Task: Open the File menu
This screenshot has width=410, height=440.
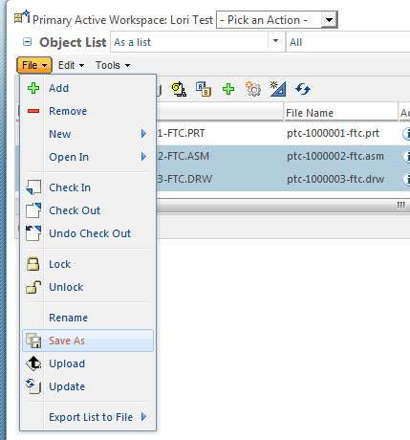Action: coord(34,65)
